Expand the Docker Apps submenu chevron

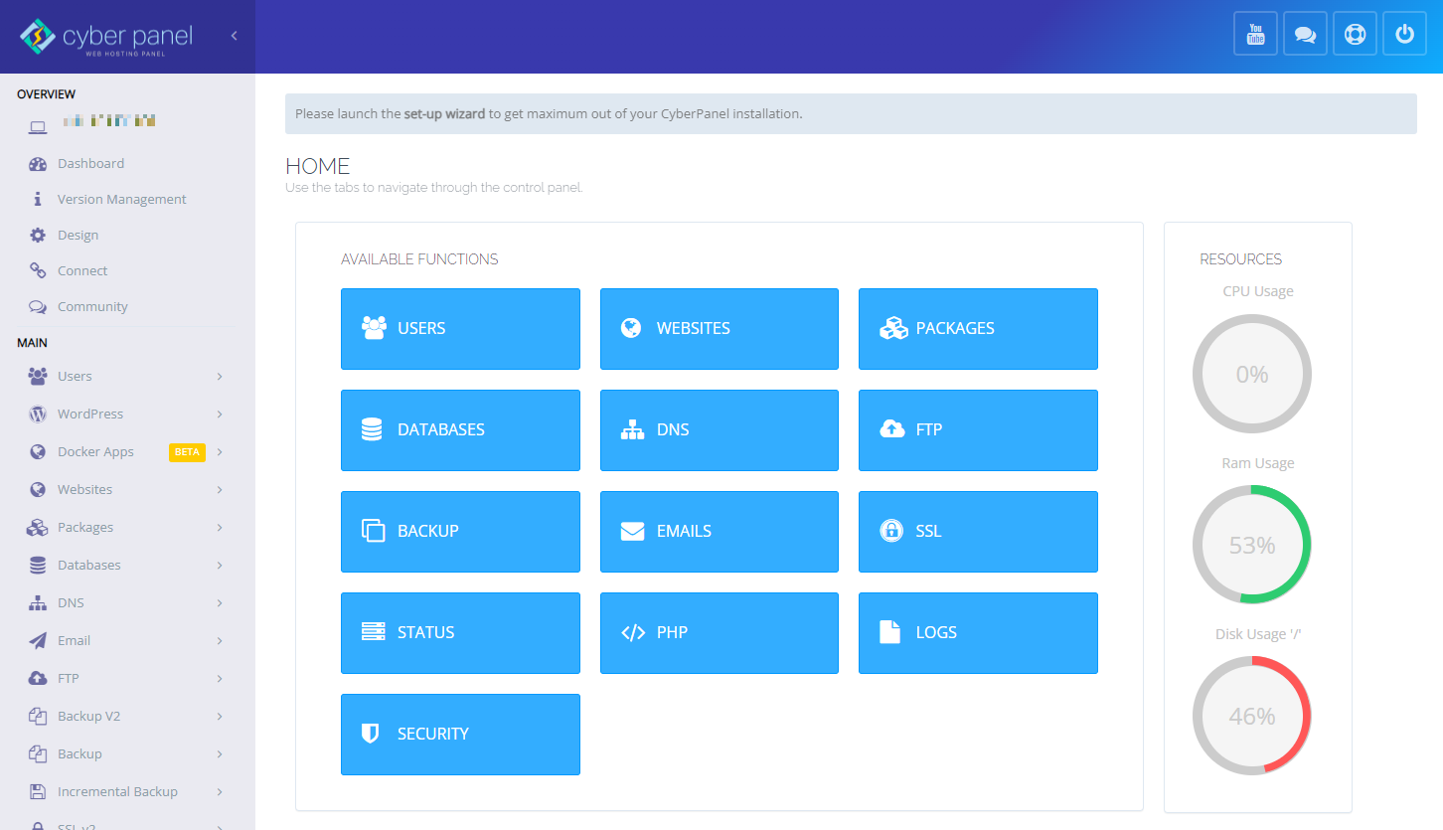pos(220,452)
